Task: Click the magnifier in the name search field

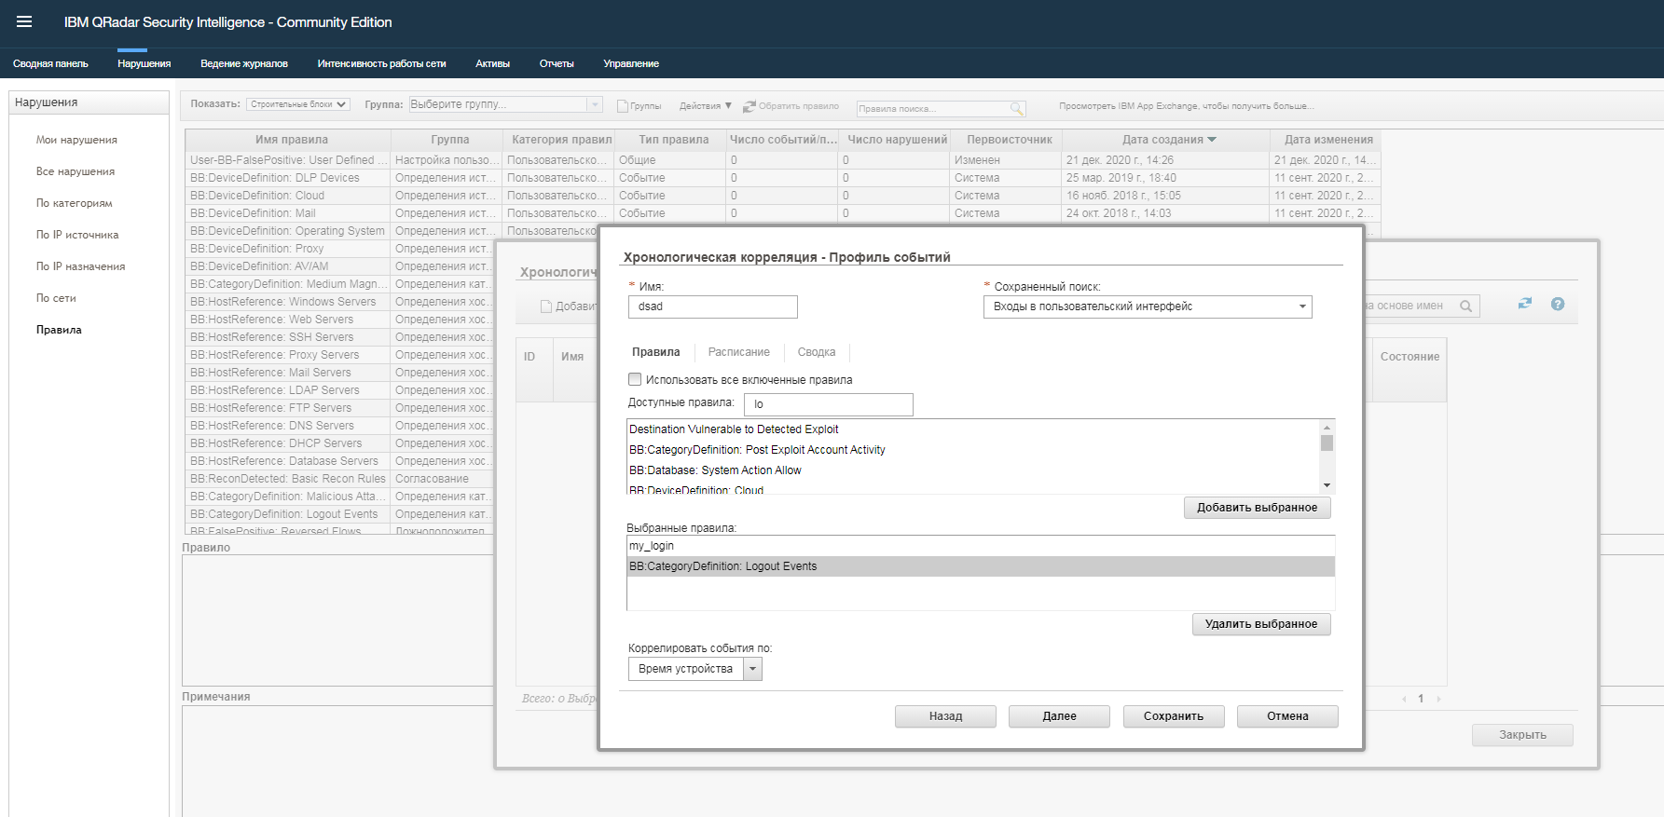Action: pyautogui.click(x=1466, y=306)
